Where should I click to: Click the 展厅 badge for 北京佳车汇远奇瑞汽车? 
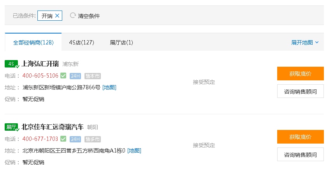[x=11, y=127]
